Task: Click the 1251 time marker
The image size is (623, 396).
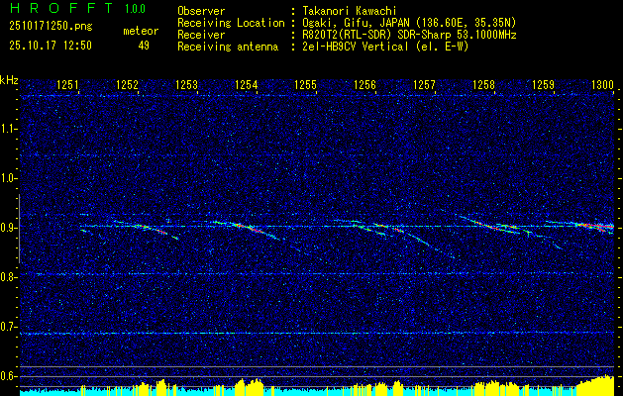Action: 68,86
